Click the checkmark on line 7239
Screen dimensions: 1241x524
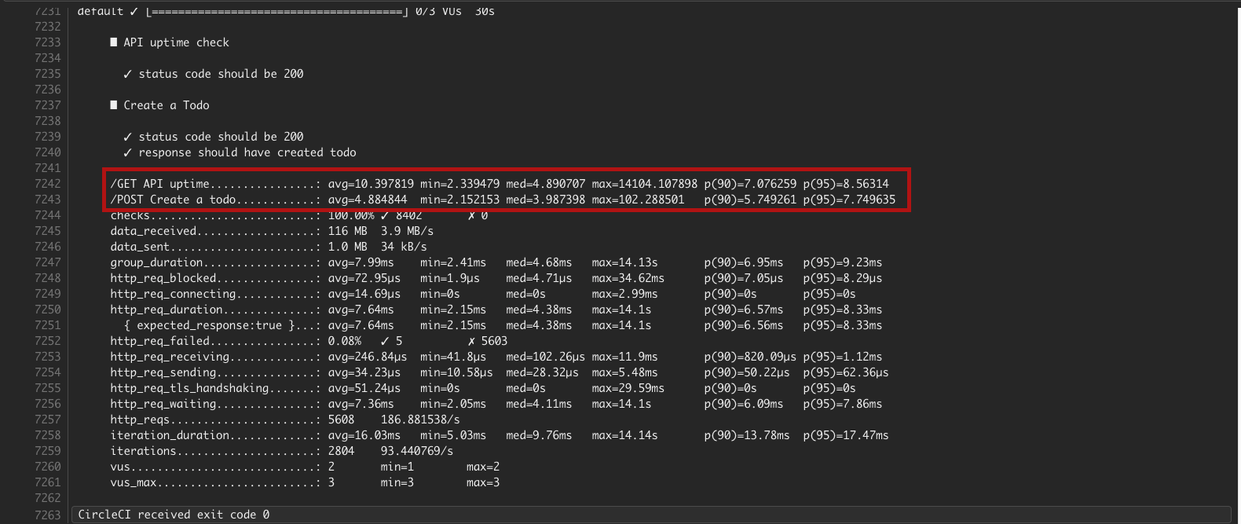[x=127, y=137]
